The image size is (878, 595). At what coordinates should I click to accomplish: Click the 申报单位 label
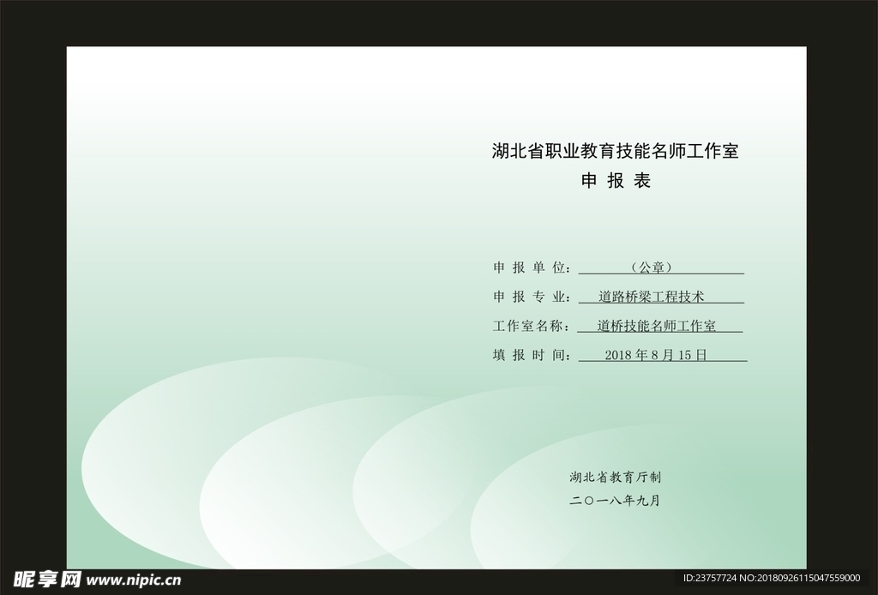(x=532, y=267)
